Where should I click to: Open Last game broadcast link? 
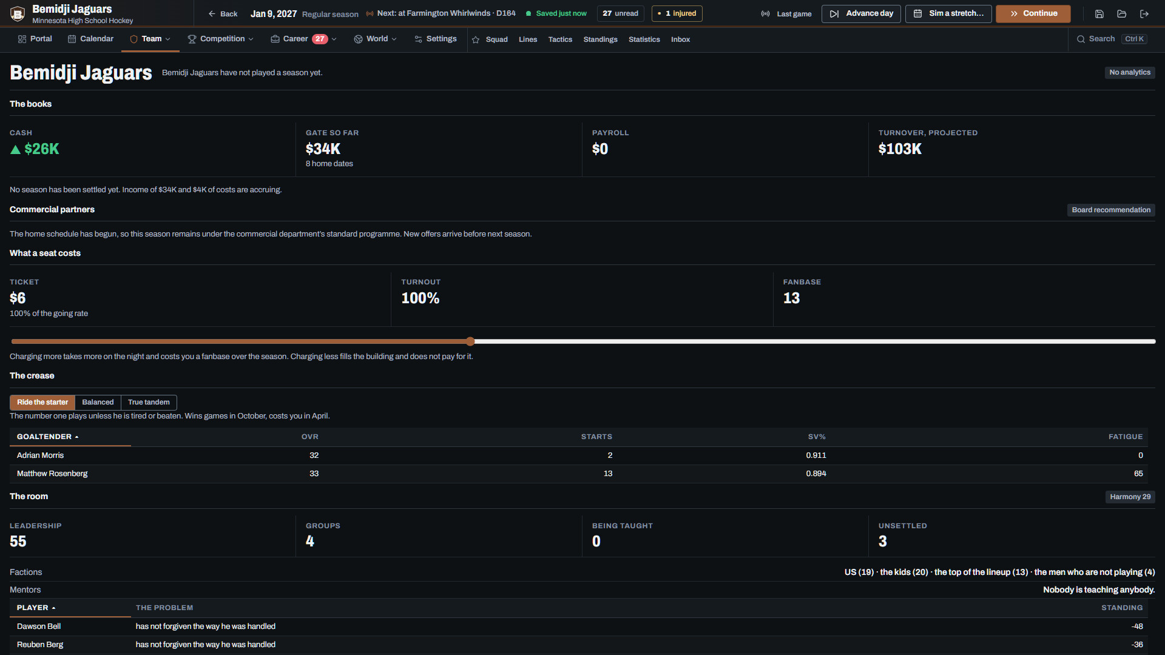(x=786, y=14)
